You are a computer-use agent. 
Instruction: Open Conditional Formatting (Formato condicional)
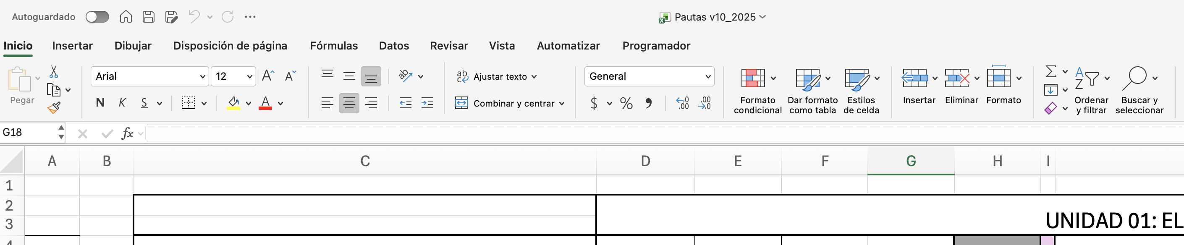pyautogui.click(x=757, y=91)
